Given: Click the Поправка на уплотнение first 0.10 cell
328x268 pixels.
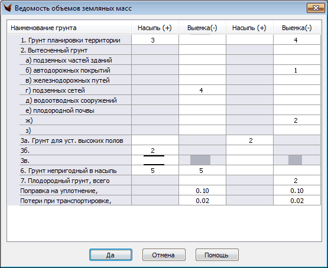Looking at the screenshot, I should pyautogui.click(x=202, y=191).
